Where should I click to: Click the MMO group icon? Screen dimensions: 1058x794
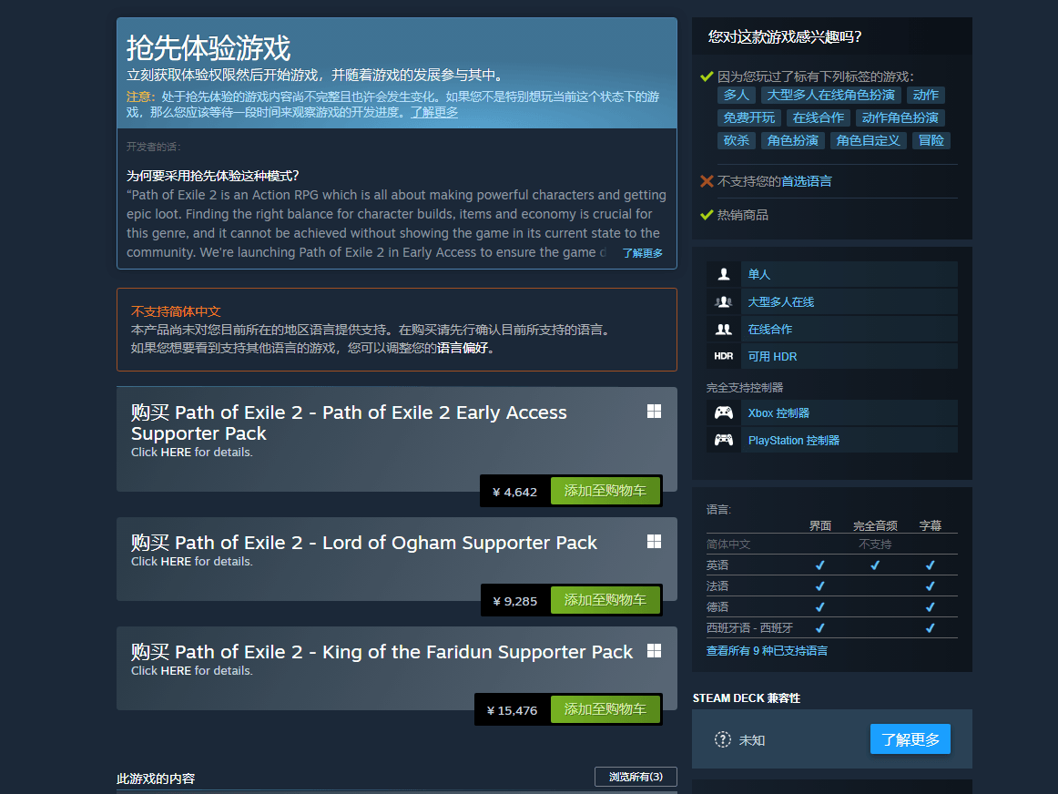[x=723, y=301]
